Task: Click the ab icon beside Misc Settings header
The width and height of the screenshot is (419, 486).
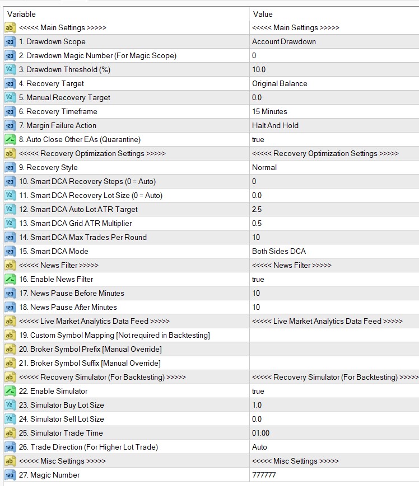Action: coord(10,461)
